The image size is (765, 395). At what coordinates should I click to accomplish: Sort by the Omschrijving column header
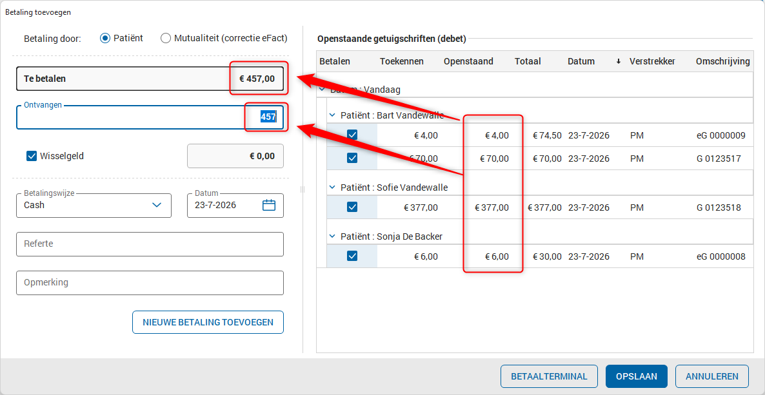(723, 61)
